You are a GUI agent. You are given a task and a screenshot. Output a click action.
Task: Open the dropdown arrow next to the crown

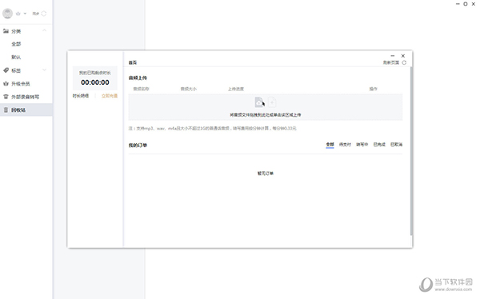[25, 14]
